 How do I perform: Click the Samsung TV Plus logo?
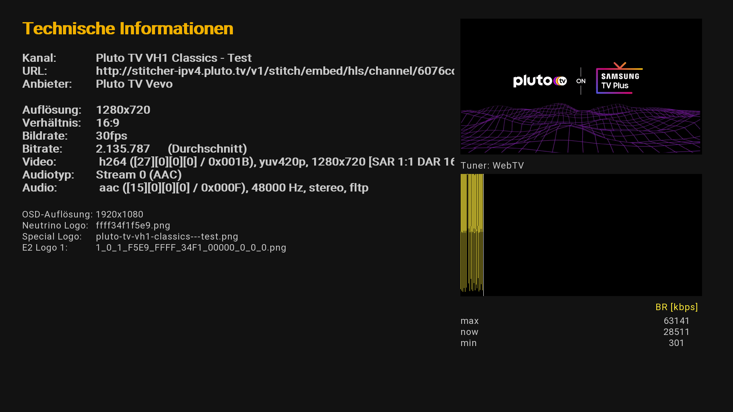point(619,79)
